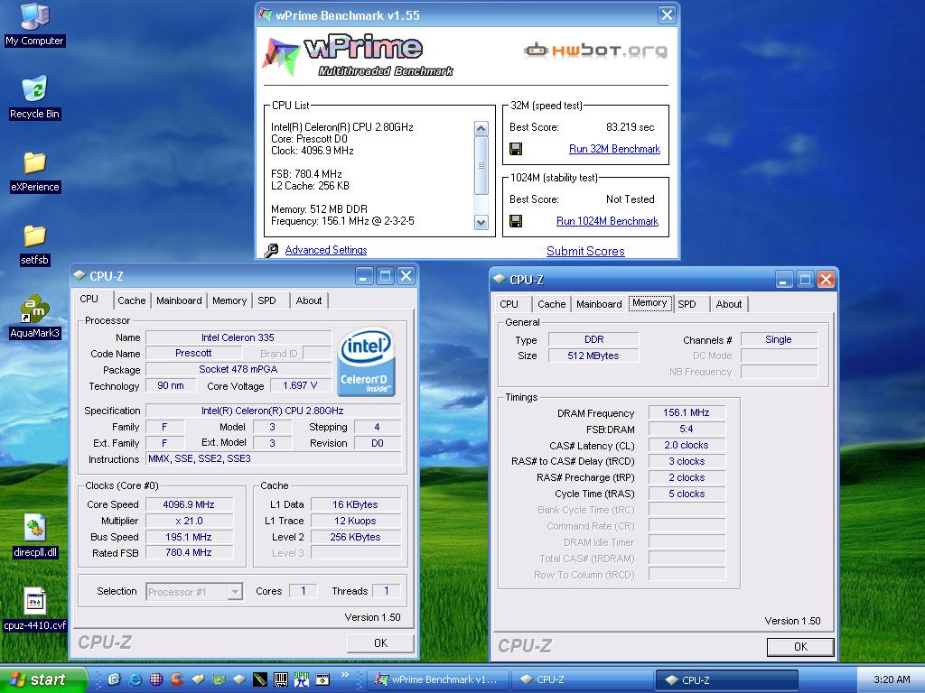
Task: Click the HWBOT.org logo
Action: point(596,51)
